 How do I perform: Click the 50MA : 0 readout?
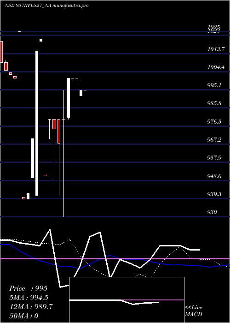pyautogui.click(x=24, y=316)
